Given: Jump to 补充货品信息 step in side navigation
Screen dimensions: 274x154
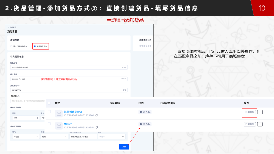Looking at the screenshot, I should pyautogui.click(x=145, y=46).
